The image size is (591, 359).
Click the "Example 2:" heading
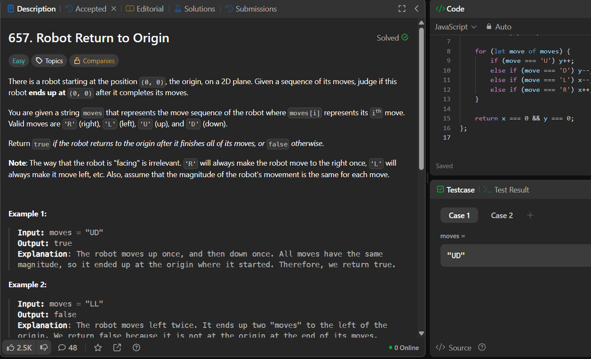[x=28, y=285]
